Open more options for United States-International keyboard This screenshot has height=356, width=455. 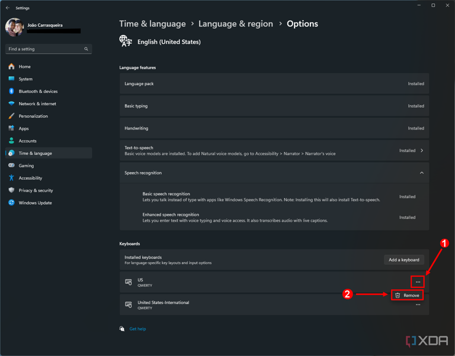[418, 305]
